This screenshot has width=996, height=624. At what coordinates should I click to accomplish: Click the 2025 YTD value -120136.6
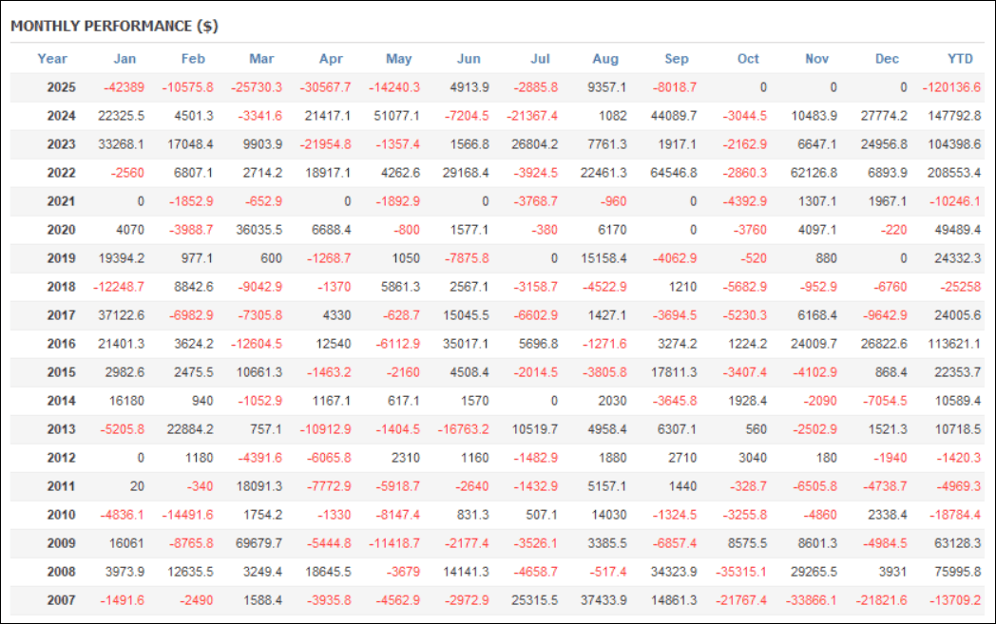coord(951,87)
